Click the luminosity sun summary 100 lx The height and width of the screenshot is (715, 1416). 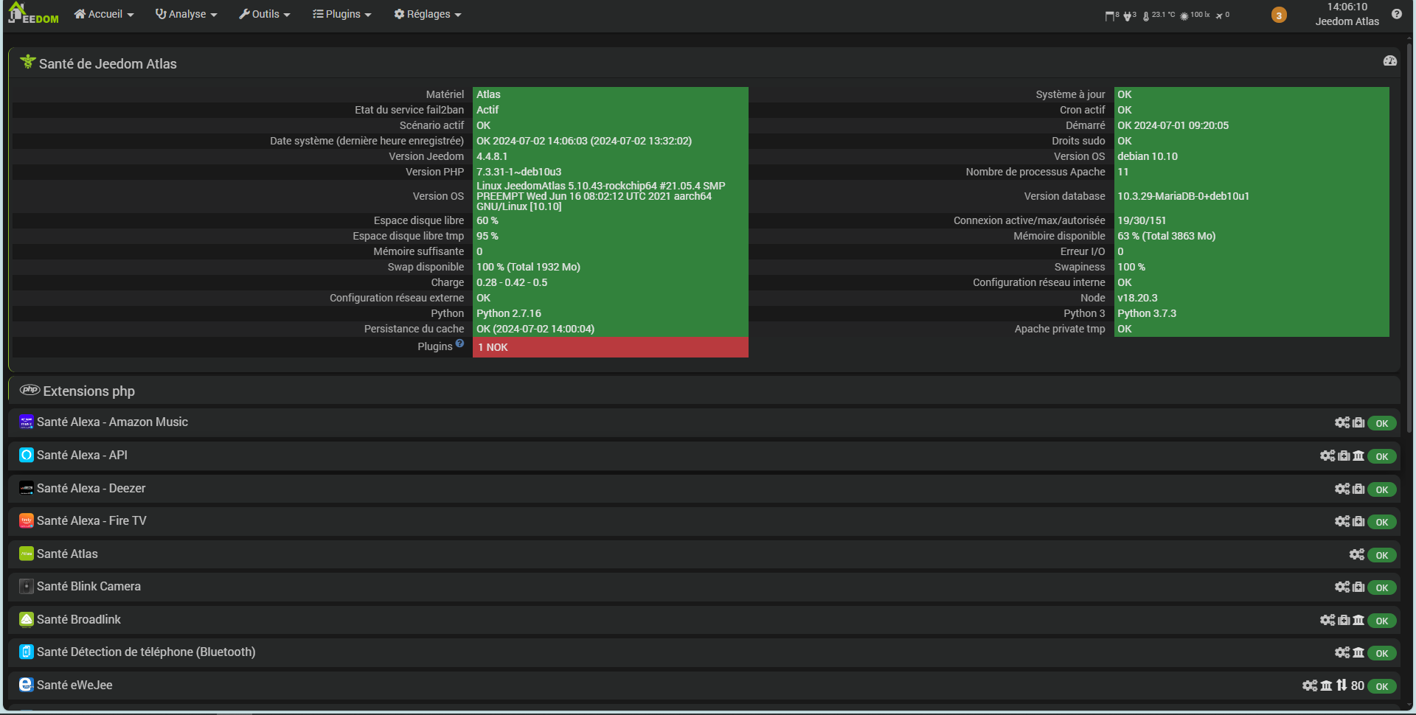pyautogui.click(x=1195, y=15)
